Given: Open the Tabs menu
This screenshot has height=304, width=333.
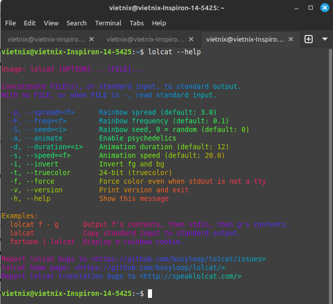Looking at the screenshot, I should (137, 23).
